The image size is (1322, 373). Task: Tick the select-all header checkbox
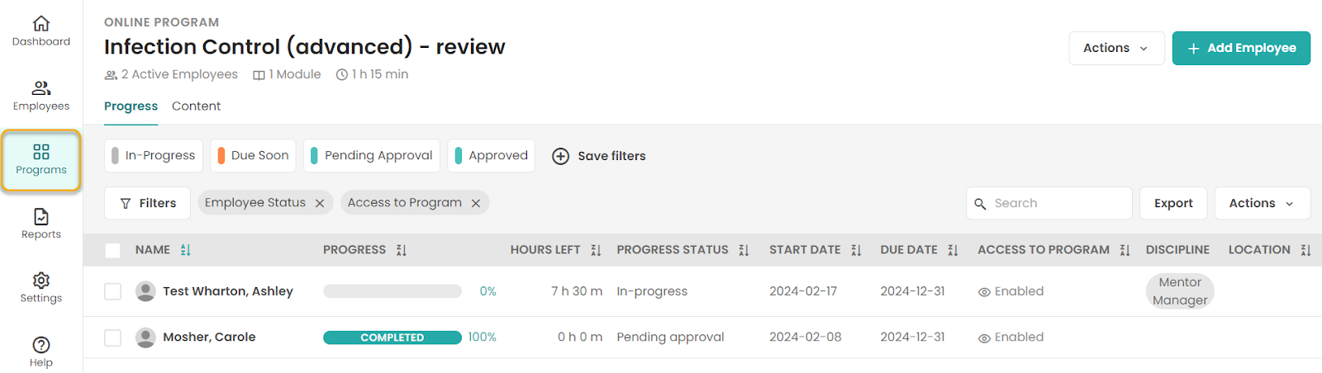click(113, 250)
